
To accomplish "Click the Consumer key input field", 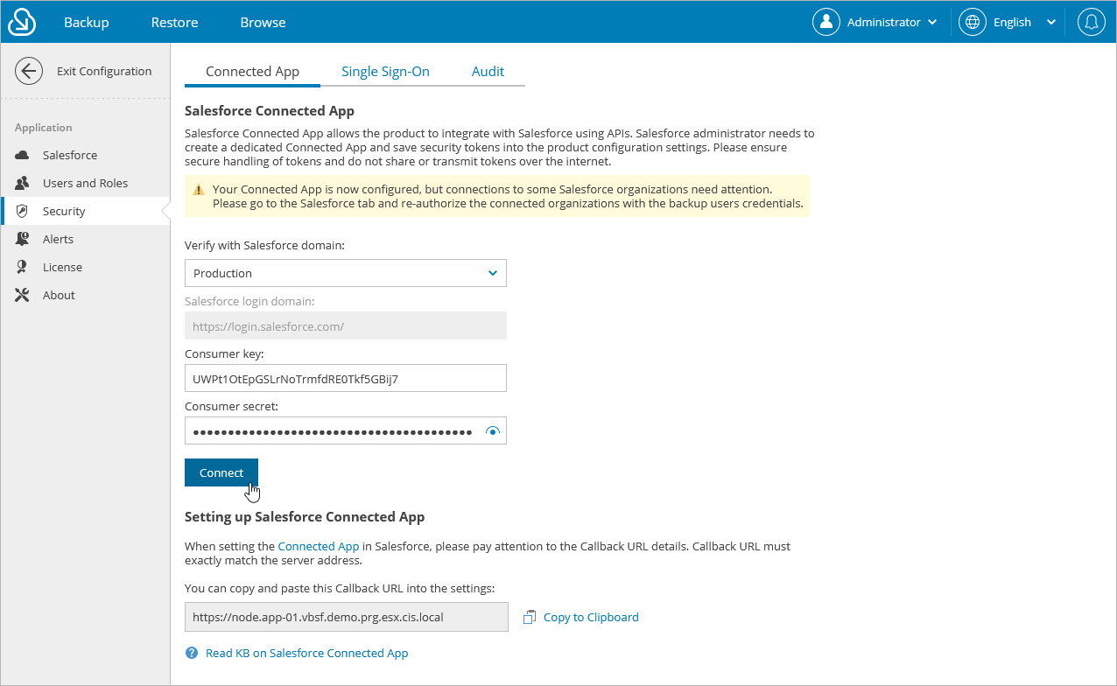I will tap(346, 378).
